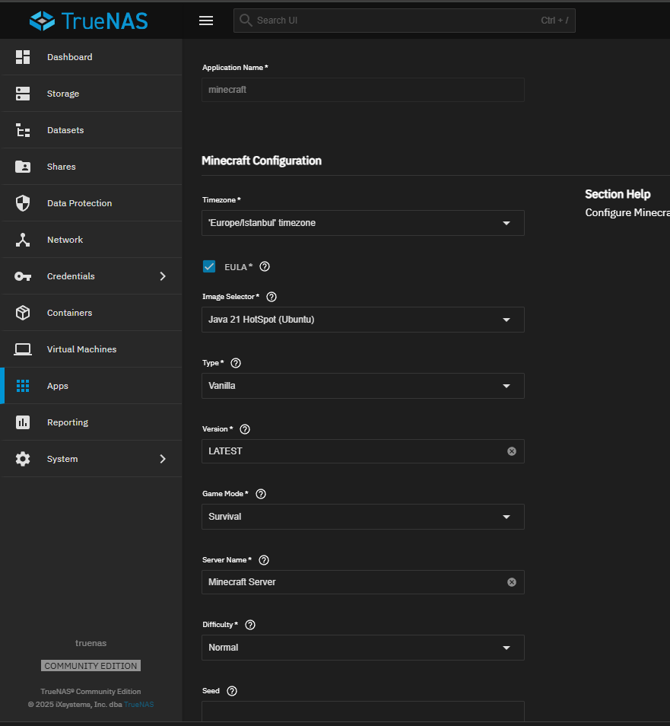
Task: Click the Dashboard sidebar icon
Action: (x=23, y=57)
